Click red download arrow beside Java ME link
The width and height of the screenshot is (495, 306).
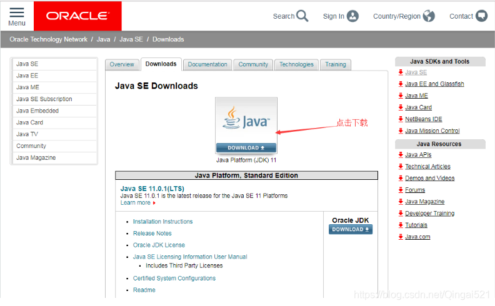[x=401, y=96]
